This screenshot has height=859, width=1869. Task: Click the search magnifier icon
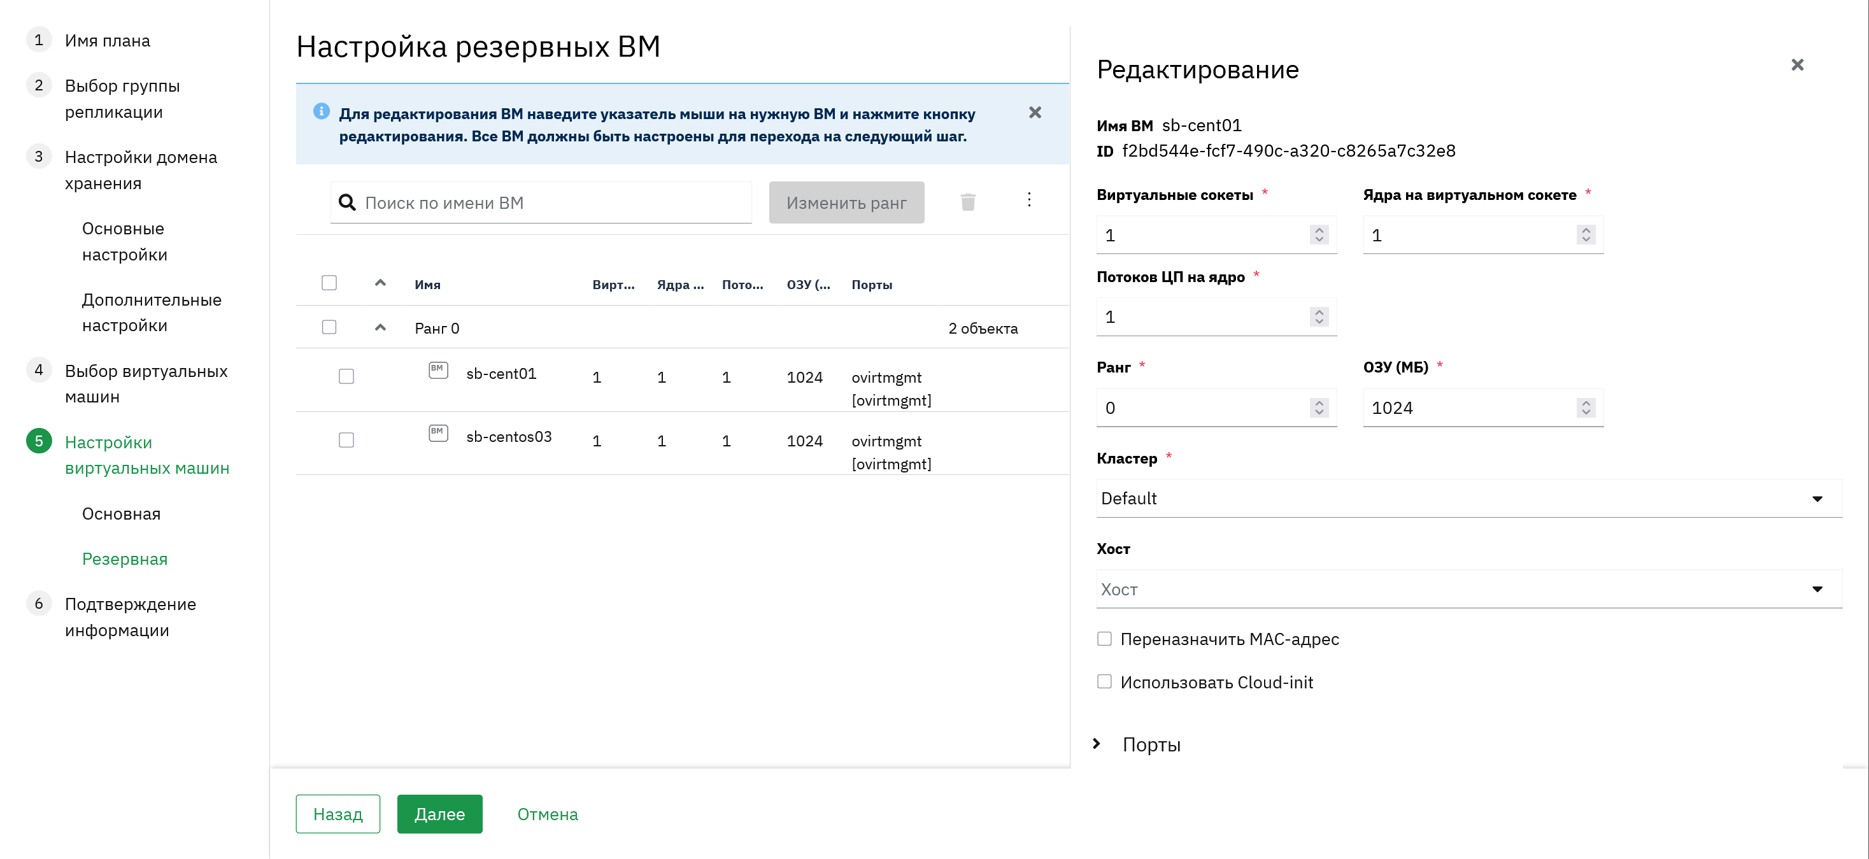348,202
